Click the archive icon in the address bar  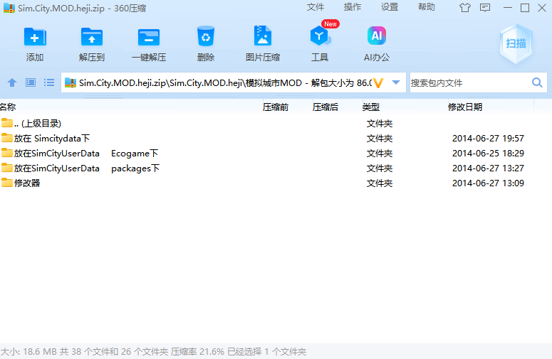[71, 83]
